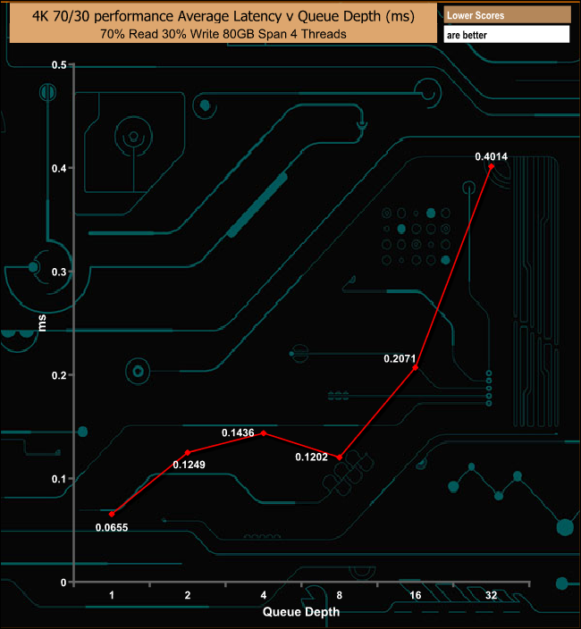The width and height of the screenshot is (581, 629).
Task: Click the y-axis label '0.1'
Action: (59, 479)
